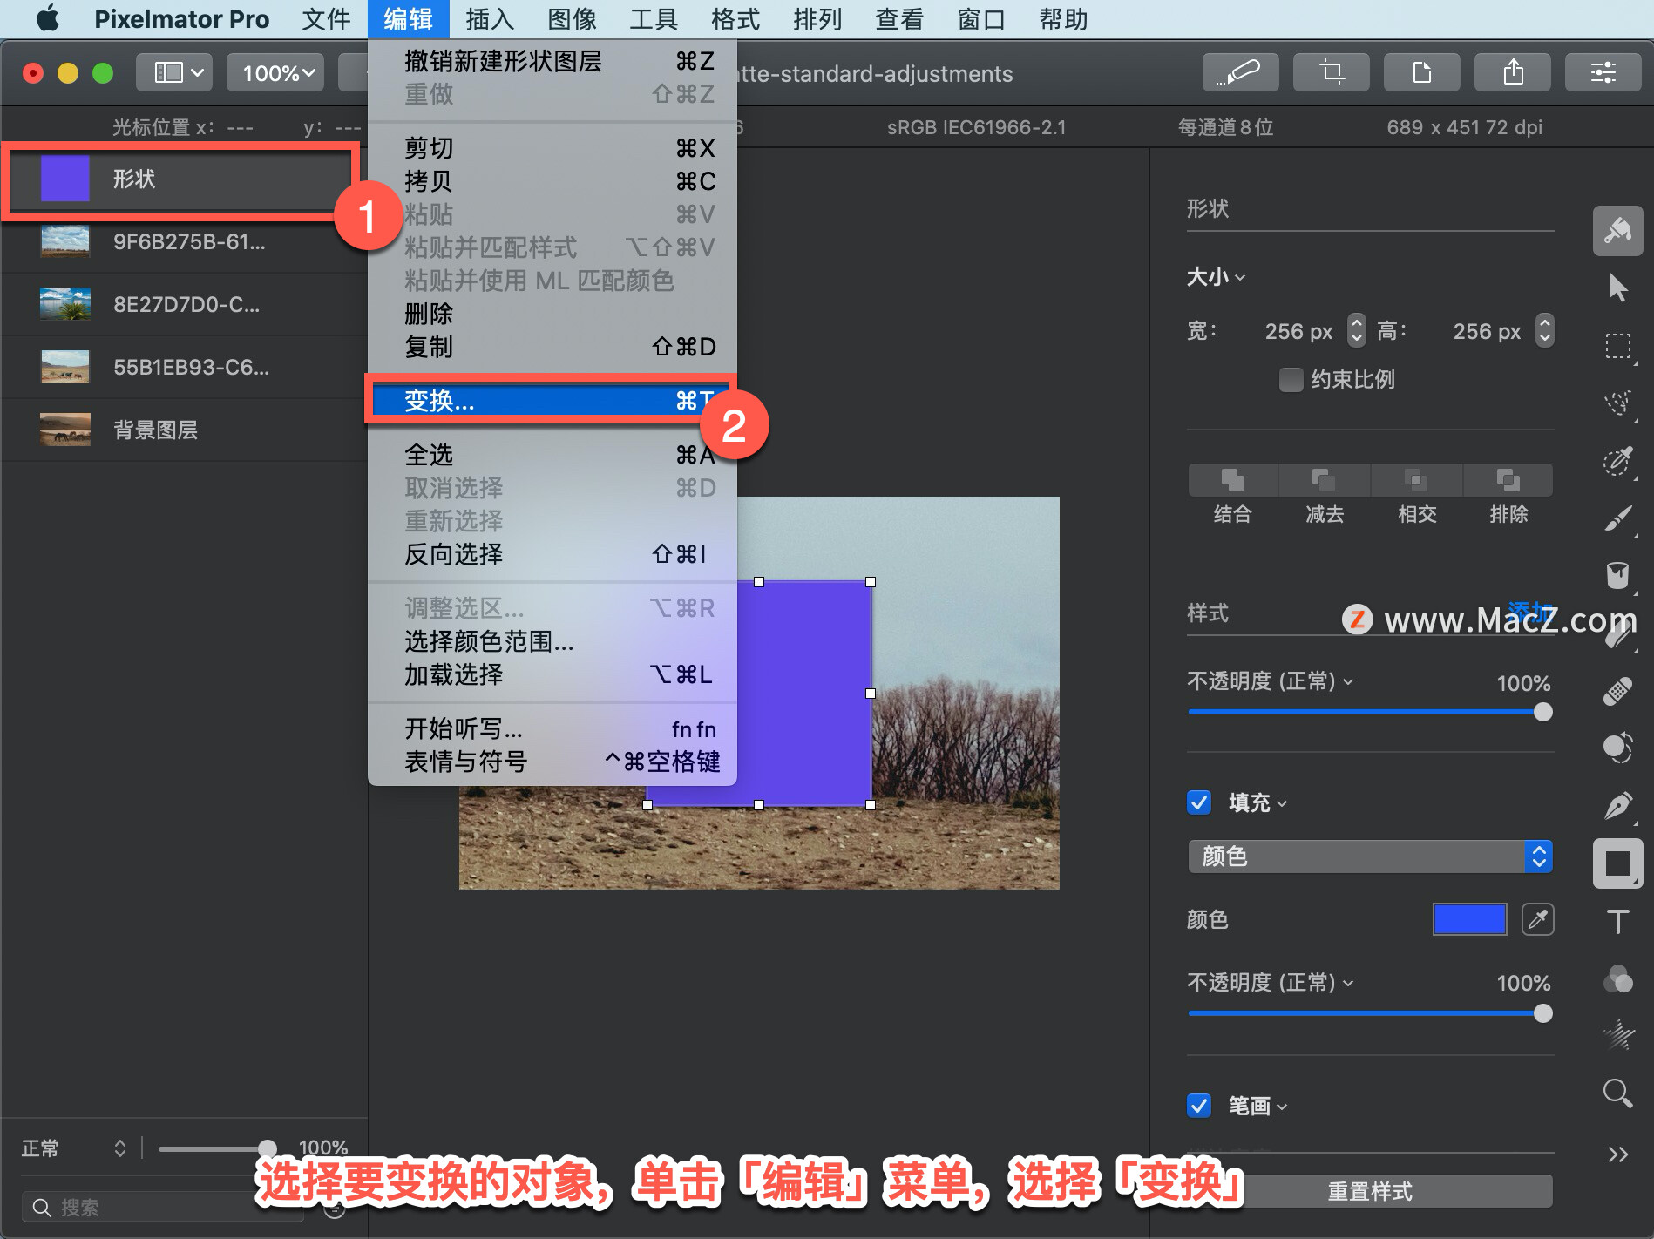Select the Clone tool

click(1617, 748)
